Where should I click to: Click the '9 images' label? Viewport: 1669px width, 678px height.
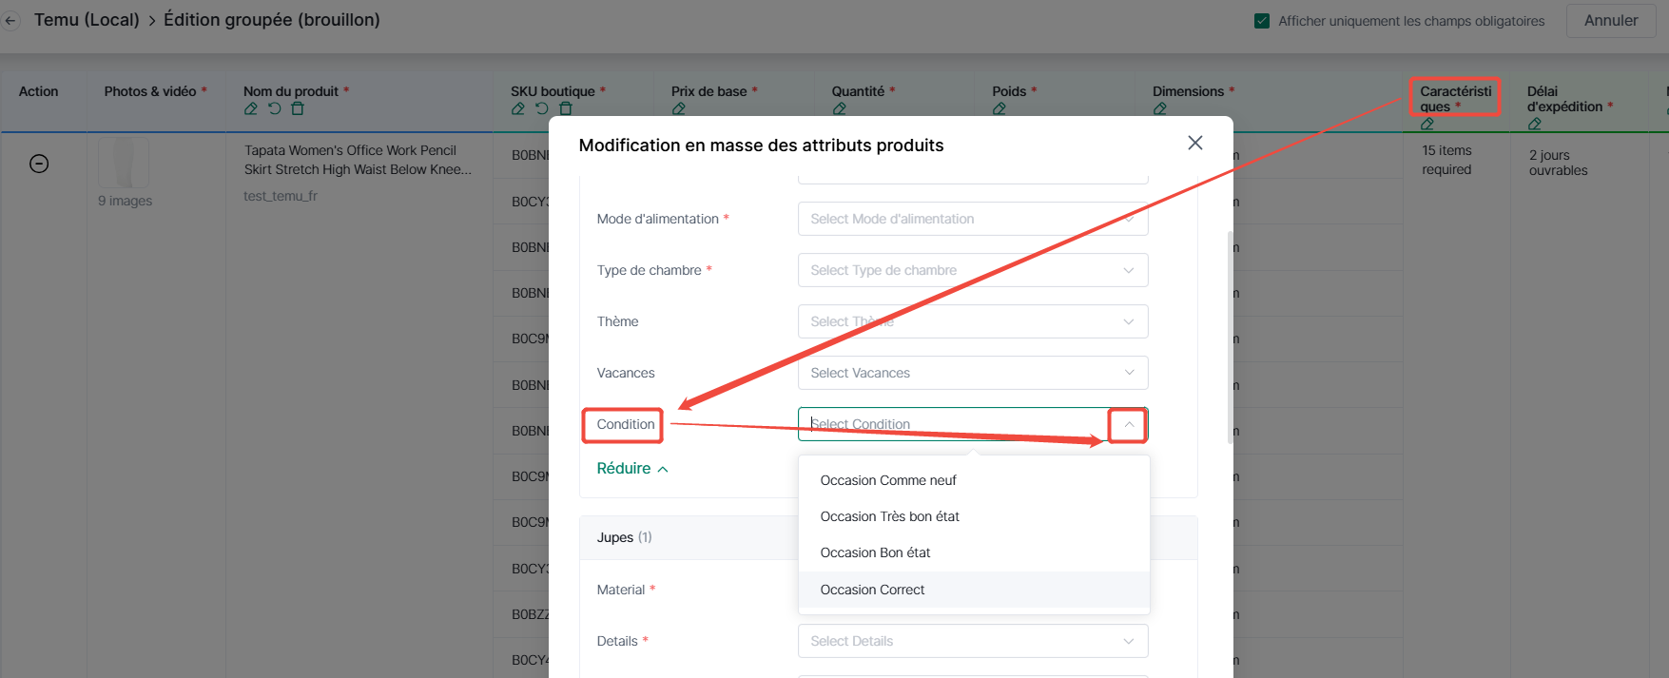coord(125,201)
